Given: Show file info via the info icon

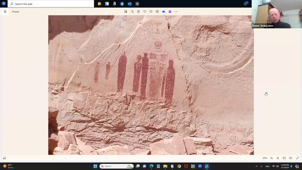Looking at the screenshot, I should [151, 11].
